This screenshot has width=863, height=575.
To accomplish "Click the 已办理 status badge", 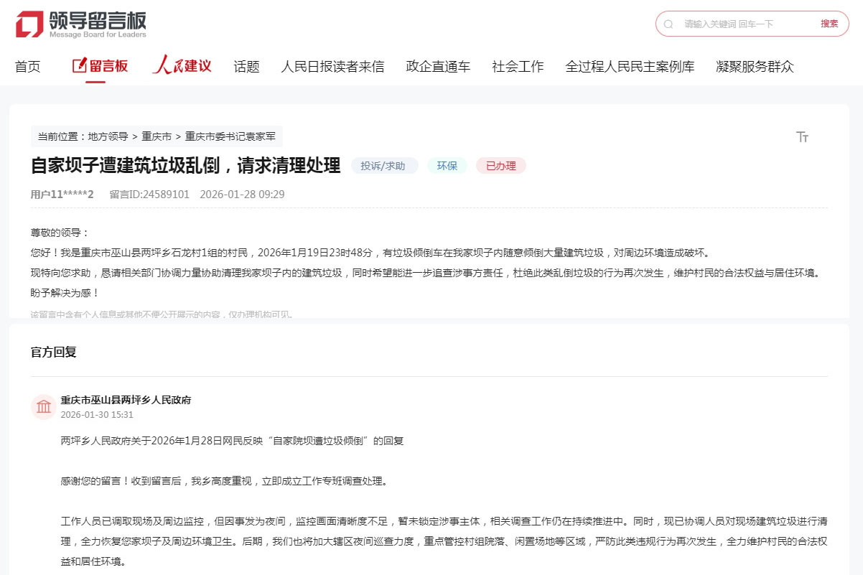I will 500,165.
